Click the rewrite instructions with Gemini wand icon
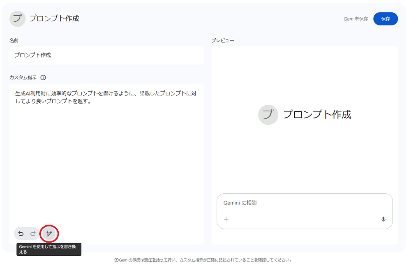This screenshot has width=411, height=264. pyautogui.click(x=49, y=233)
